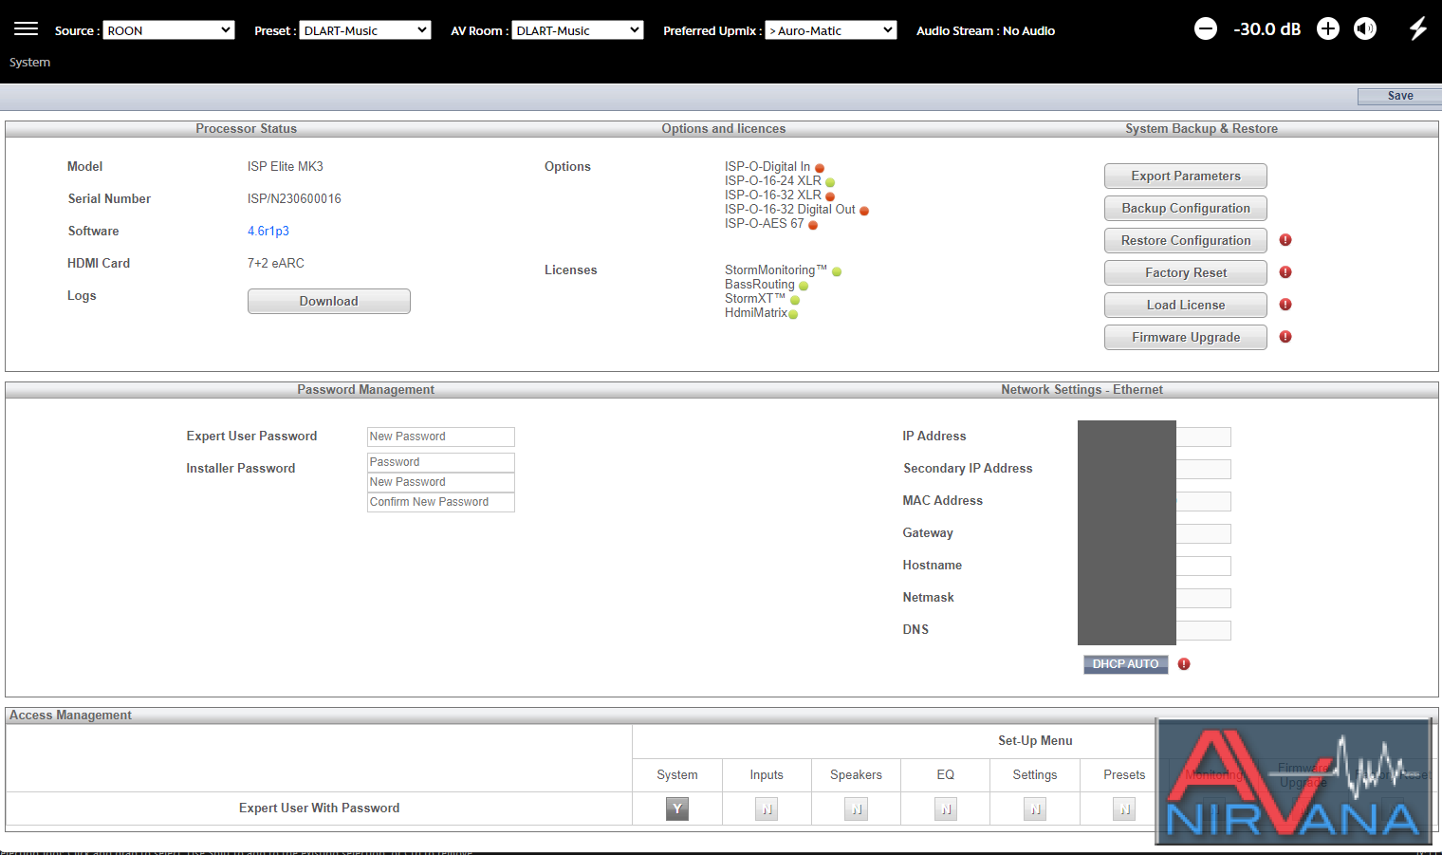Click model value ISP Elite MK3
Viewport: 1442px width, 855px height.
coord(286,166)
